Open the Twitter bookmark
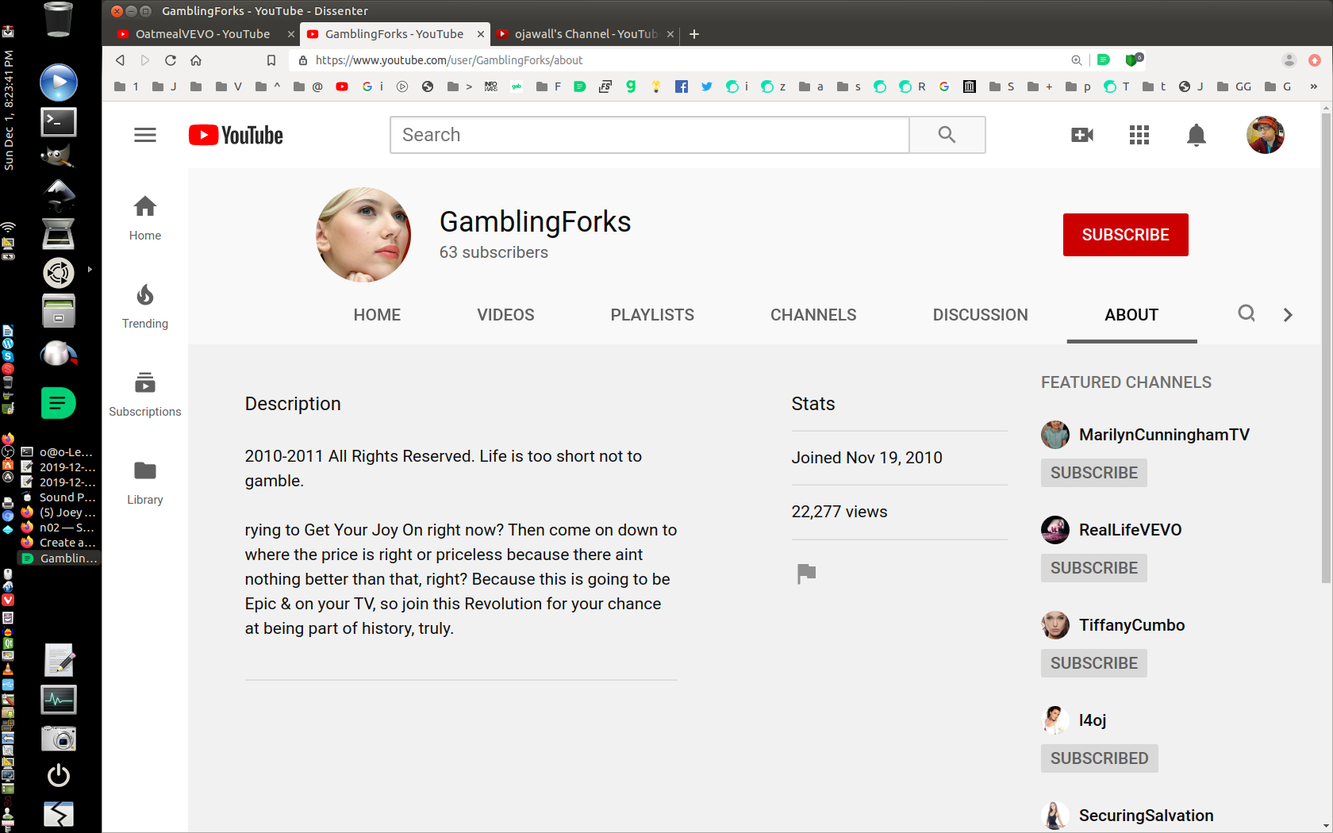This screenshot has width=1333, height=833. pyautogui.click(x=707, y=86)
